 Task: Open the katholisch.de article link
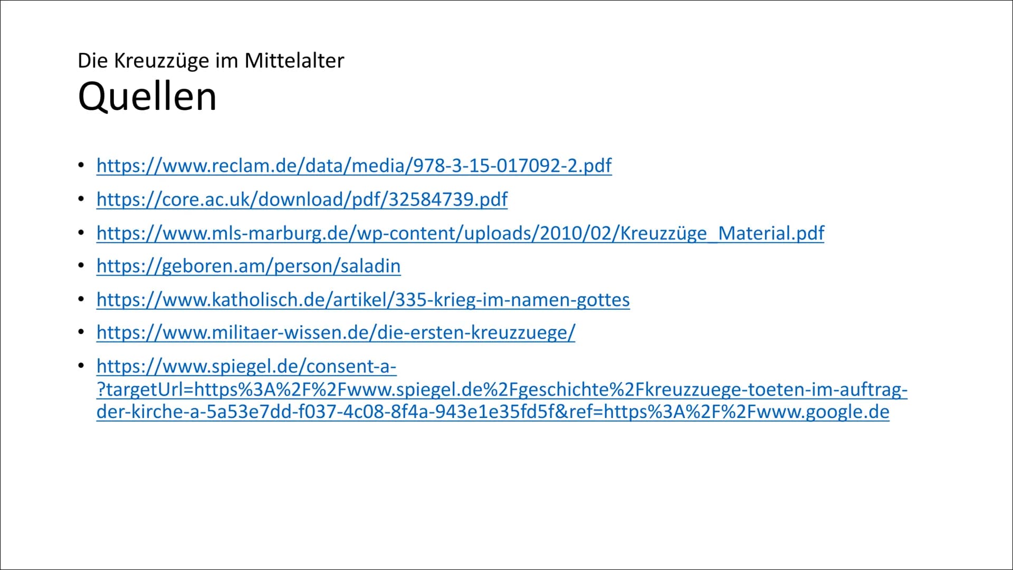coord(362,299)
